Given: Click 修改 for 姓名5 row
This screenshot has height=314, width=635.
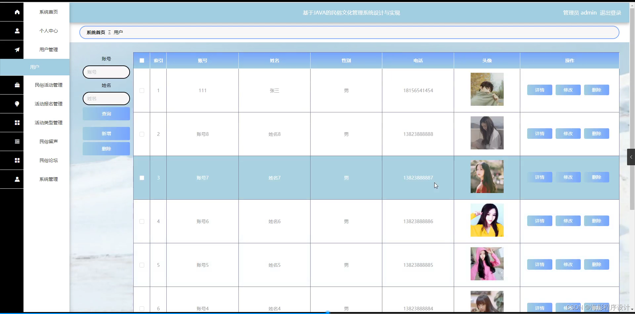Looking at the screenshot, I should pyautogui.click(x=568, y=264).
